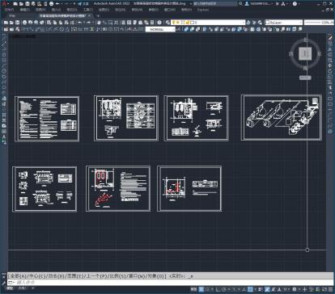This screenshot has width=335, height=294.
Task: Click the workspace switching gear
Action: tap(295, 289)
